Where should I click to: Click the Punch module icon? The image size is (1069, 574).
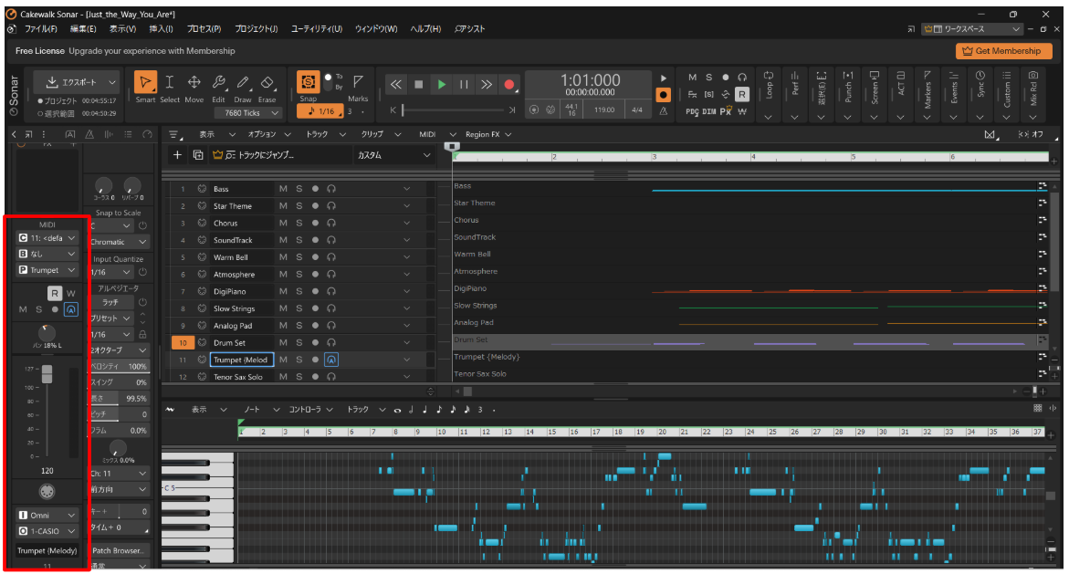click(x=847, y=77)
